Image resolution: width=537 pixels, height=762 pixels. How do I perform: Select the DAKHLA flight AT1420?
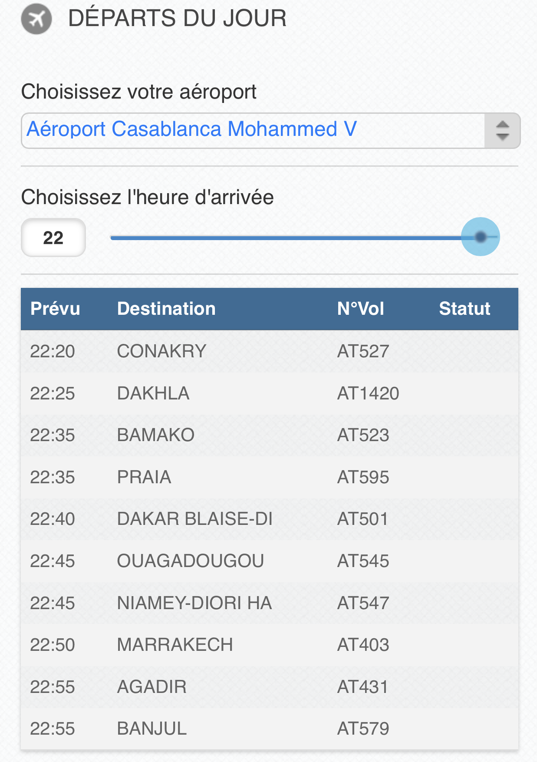(368, 393)
